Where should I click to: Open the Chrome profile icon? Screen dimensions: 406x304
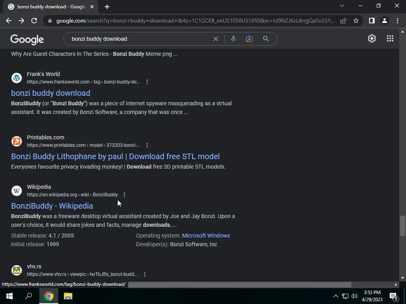[385, 21]
